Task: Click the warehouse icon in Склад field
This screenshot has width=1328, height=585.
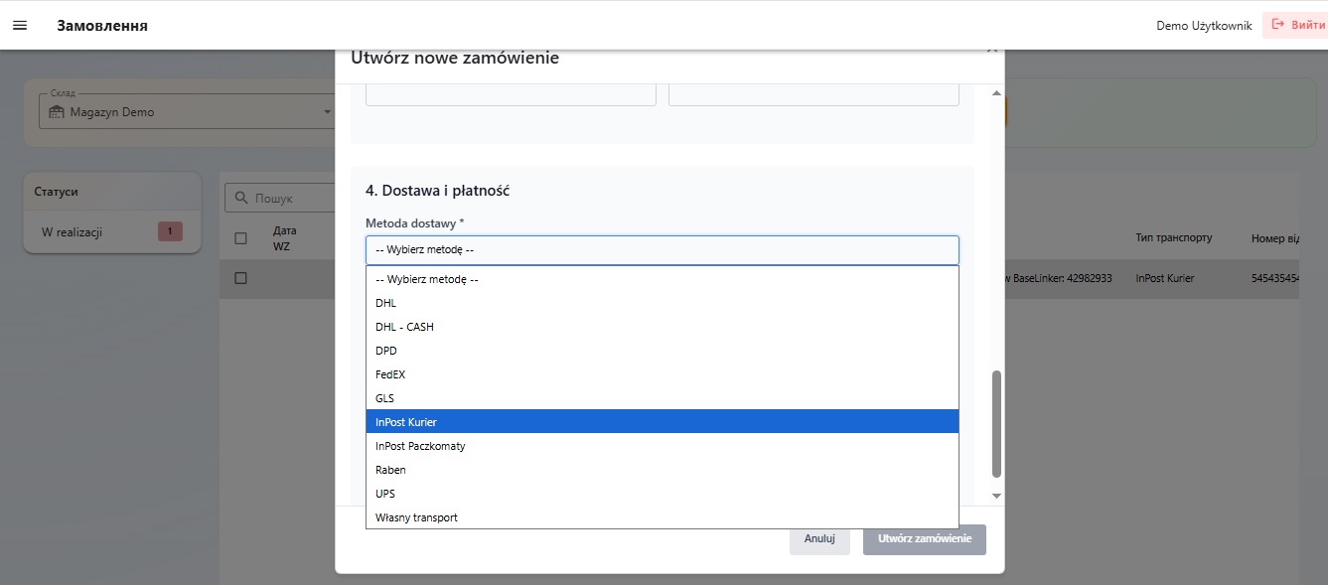Action: (57, 112)
